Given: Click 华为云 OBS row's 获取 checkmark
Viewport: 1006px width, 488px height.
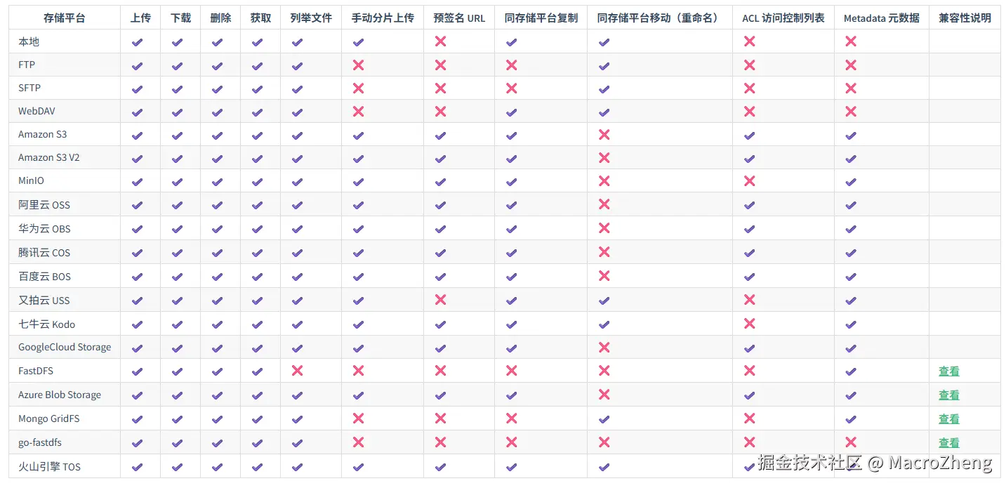Looking at the screenshot, I should click(257, 229).
